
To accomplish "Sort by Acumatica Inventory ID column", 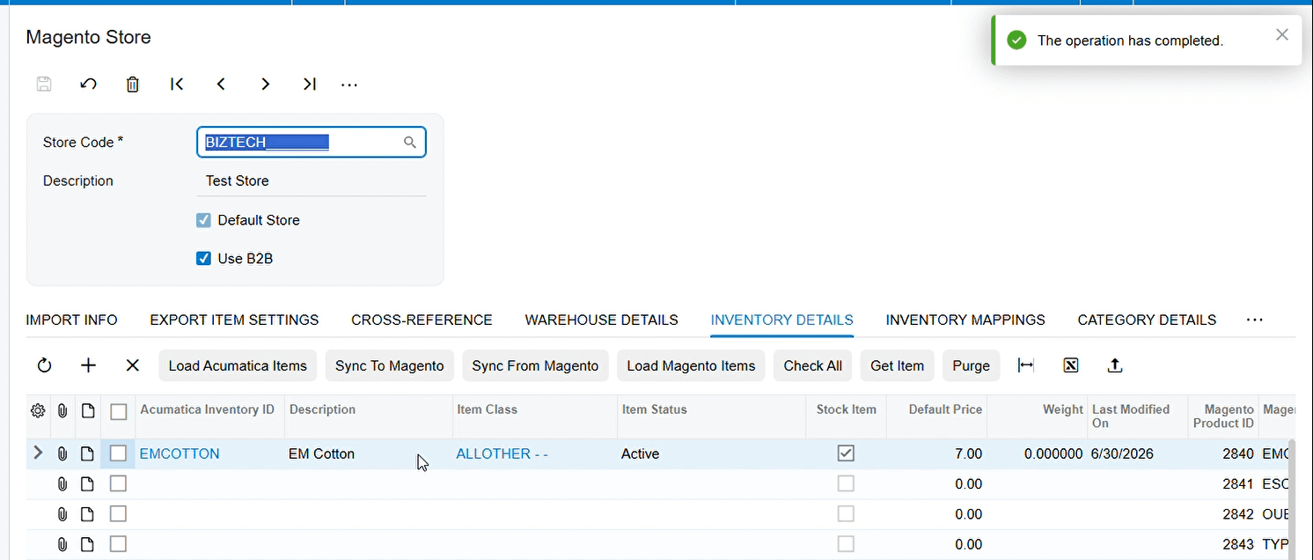I will [208, 409].
